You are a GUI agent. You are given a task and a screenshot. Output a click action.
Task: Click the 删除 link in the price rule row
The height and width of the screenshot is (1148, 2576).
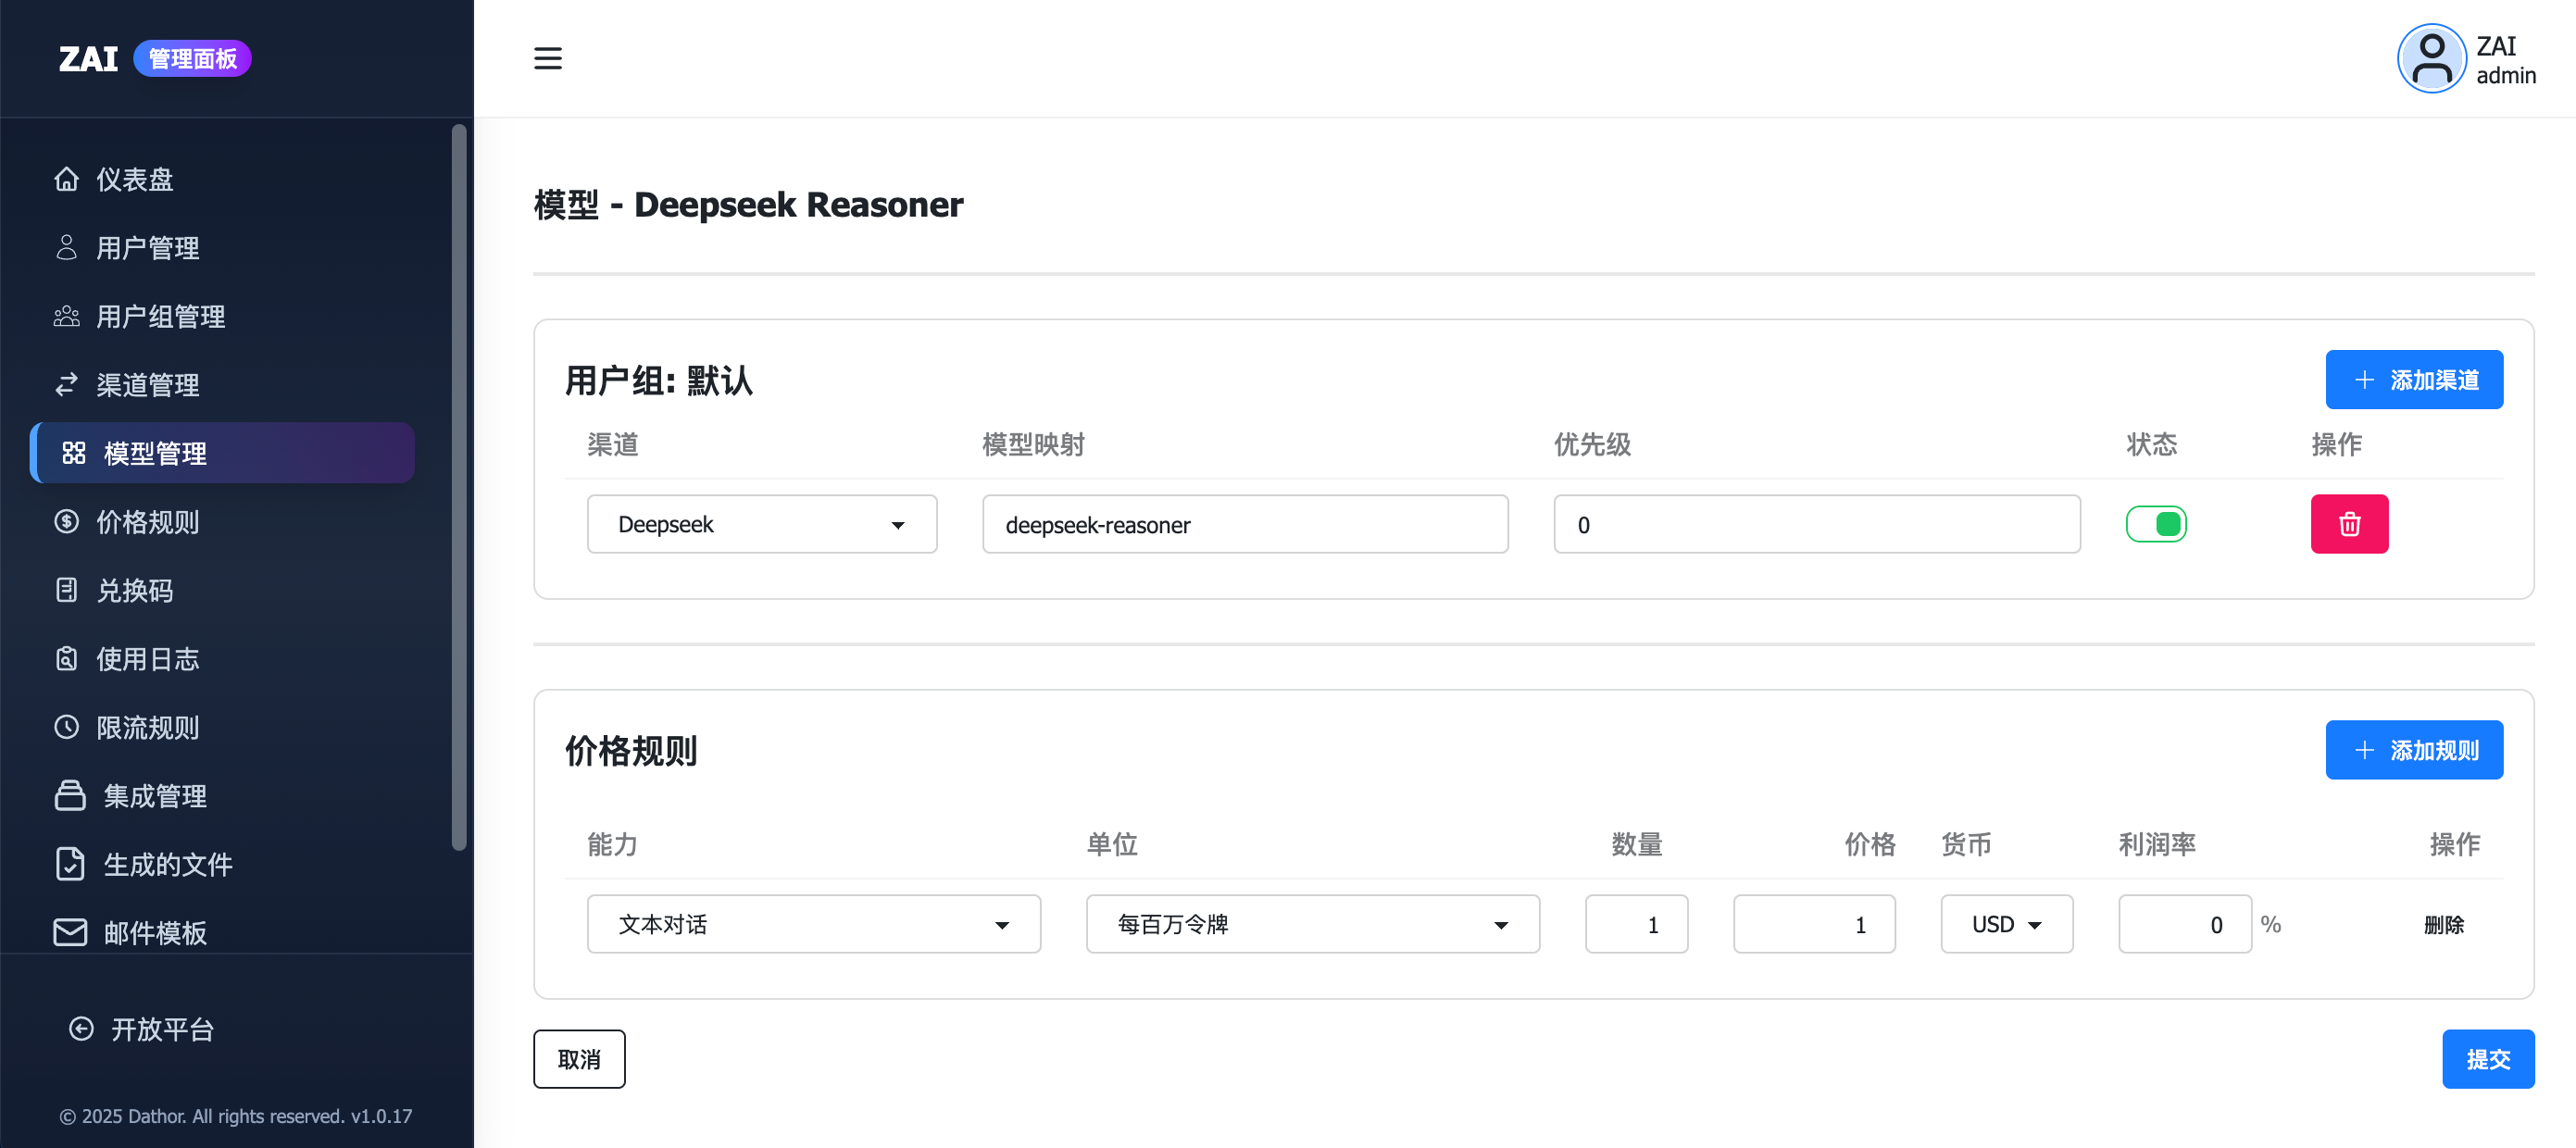(x=2443, y=924)
